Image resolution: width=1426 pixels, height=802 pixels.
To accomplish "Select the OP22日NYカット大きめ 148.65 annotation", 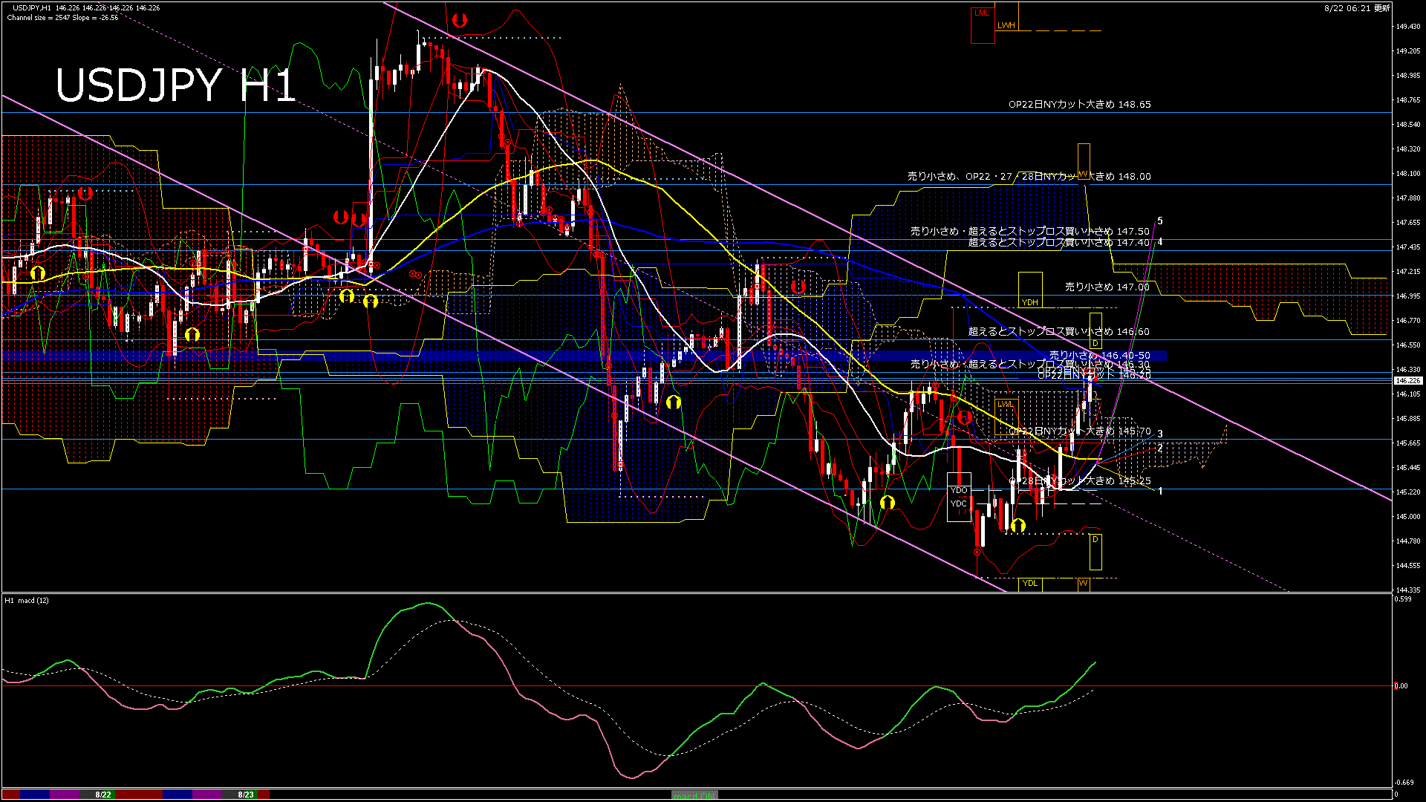I will 1079,105.
